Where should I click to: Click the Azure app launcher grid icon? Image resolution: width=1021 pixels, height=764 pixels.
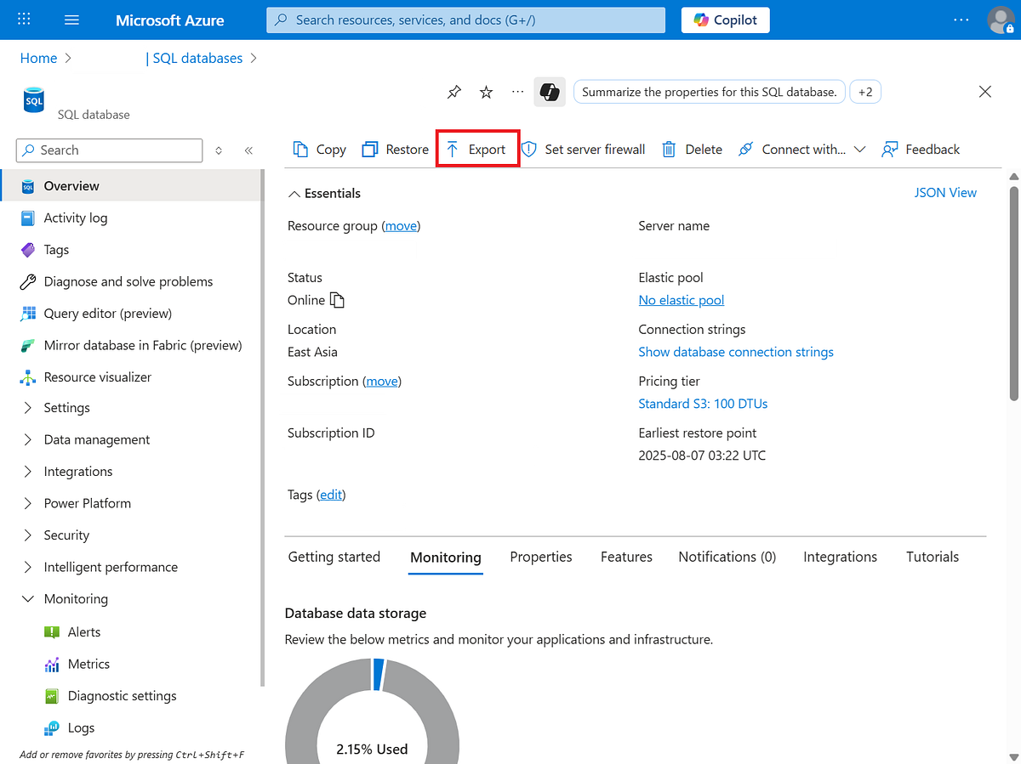[23, 19]
